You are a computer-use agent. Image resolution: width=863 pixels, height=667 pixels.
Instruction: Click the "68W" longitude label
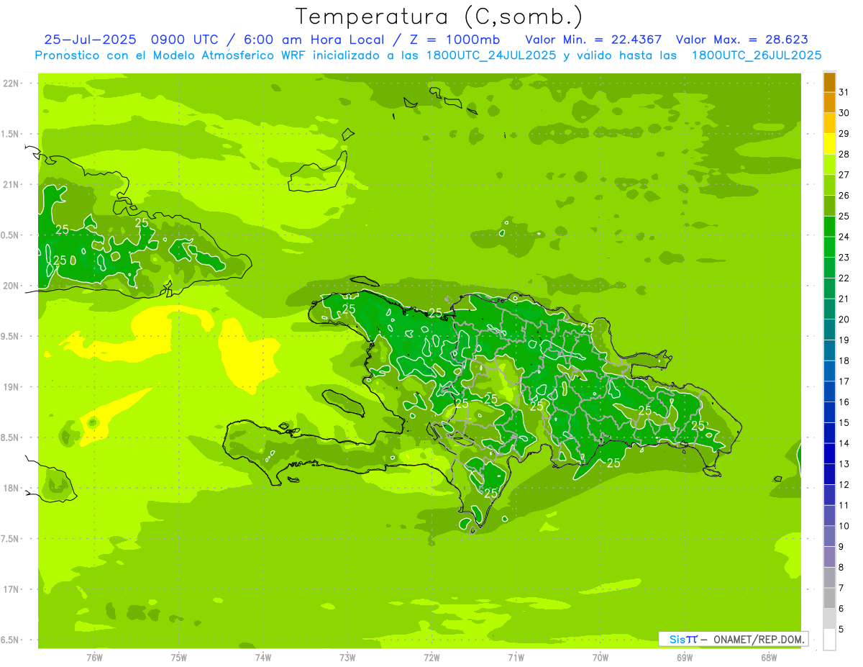[x=769, y=658]
